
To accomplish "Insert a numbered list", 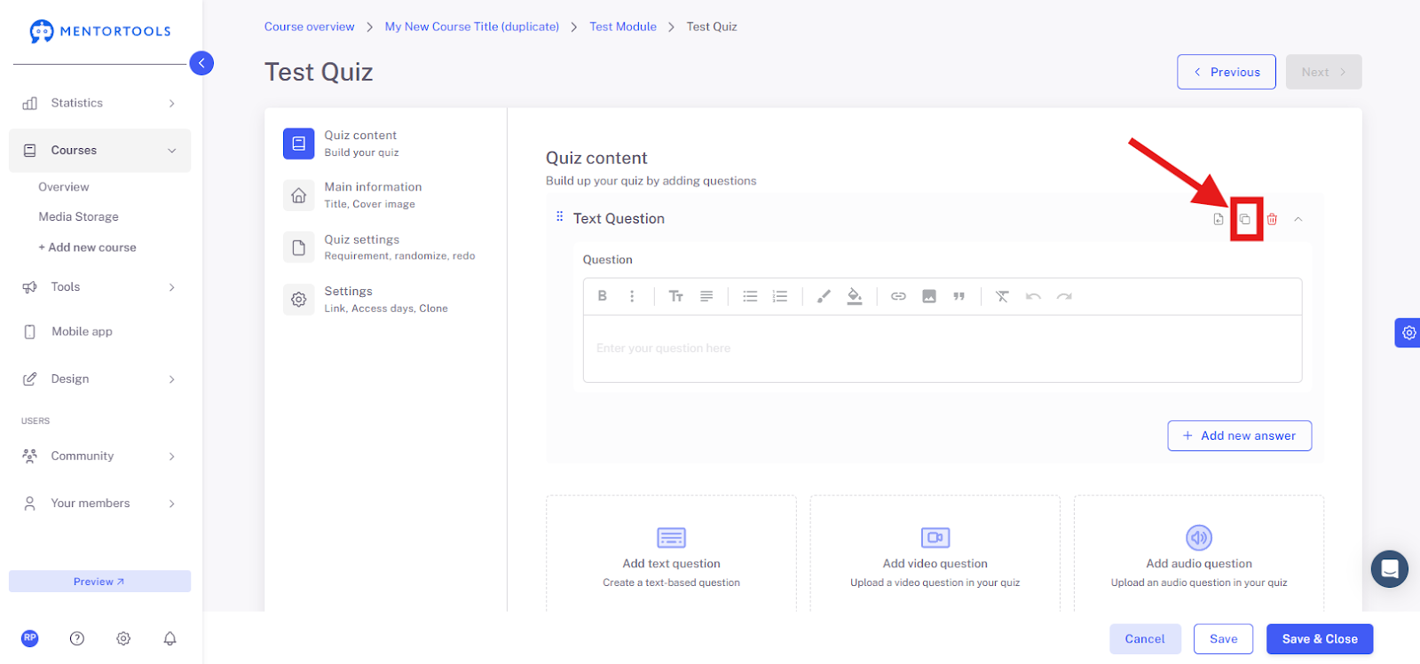I will point(780,296).
